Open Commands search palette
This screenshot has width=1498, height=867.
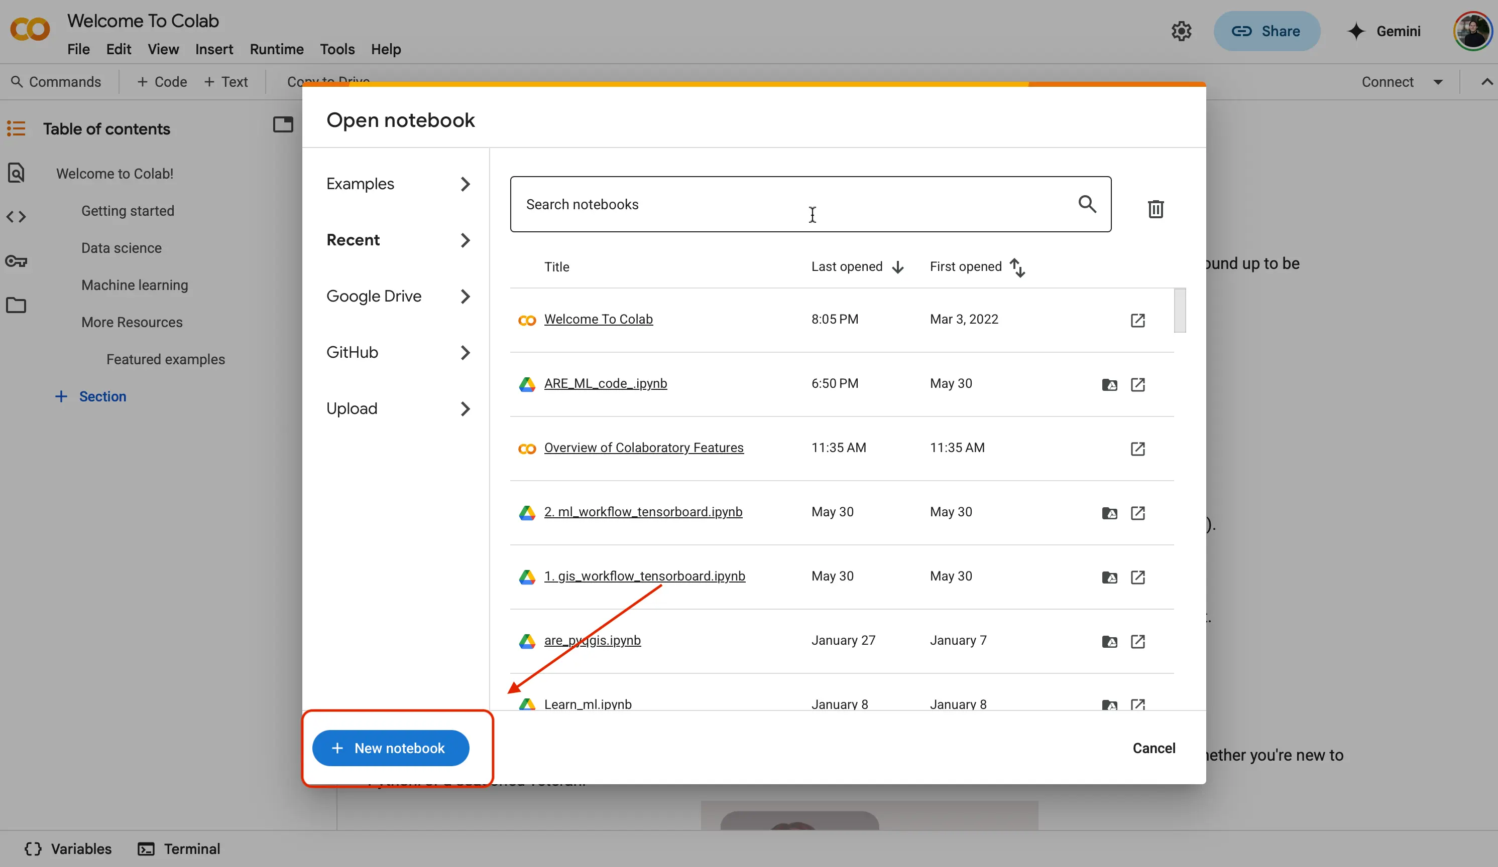[x=56, y=82]
